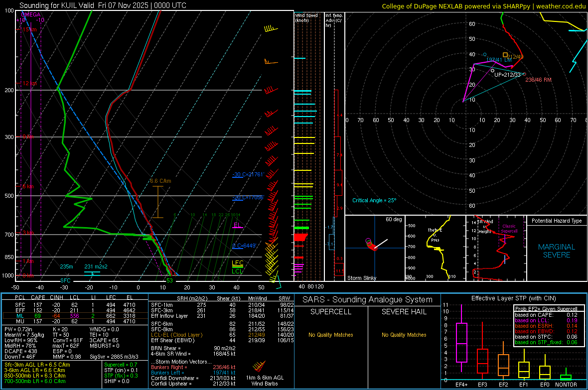Click the magenta EL marker label
The height and width of the screenshot is (390, 588).
(237, 225)
